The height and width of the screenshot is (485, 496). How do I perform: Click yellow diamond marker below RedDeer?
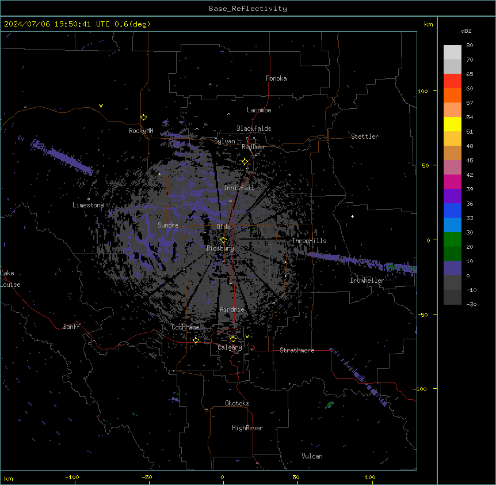pos(245,162)
